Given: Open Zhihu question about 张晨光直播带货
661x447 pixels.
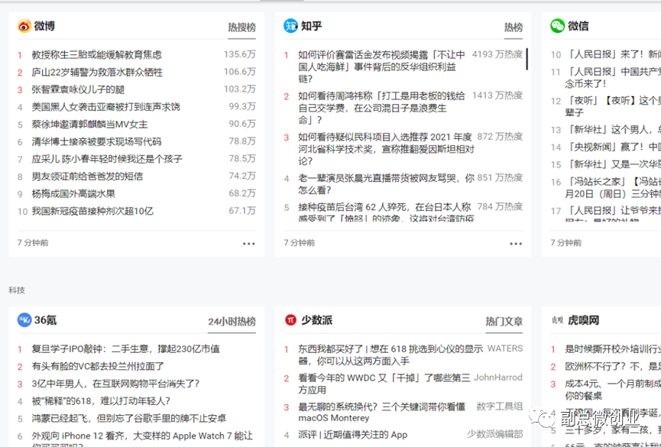Looking at the screenshot, I should click(386, 184).
